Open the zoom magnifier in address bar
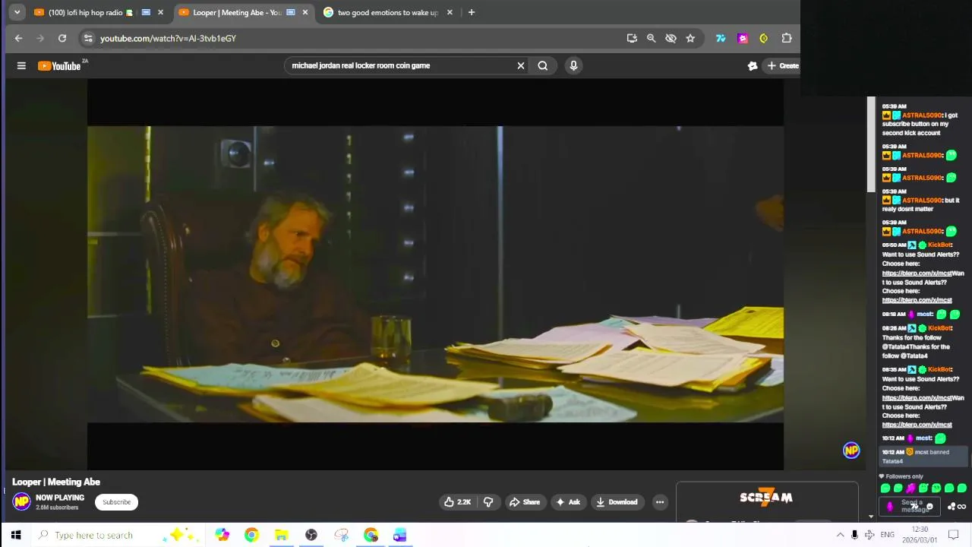972x547 pixels. (x=651, y=38)
